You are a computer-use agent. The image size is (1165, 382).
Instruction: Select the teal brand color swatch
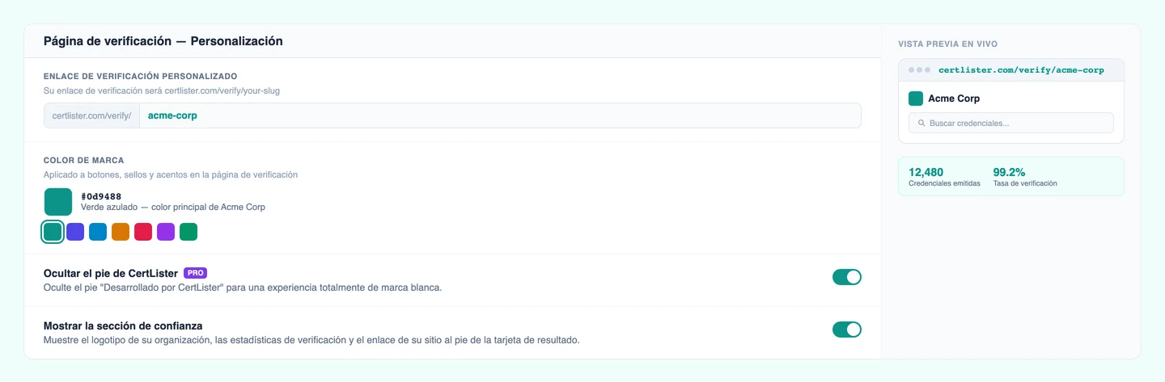tap(53, 232)
